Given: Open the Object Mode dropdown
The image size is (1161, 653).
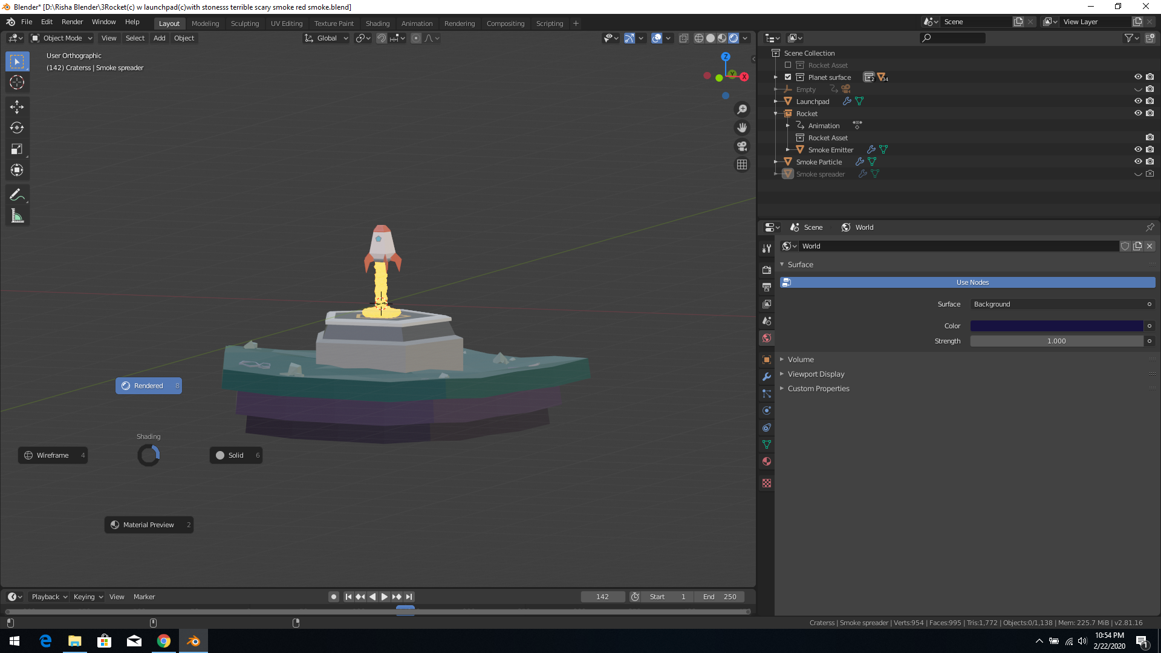Looking at the screenshot, I should [x=62, y=38].
